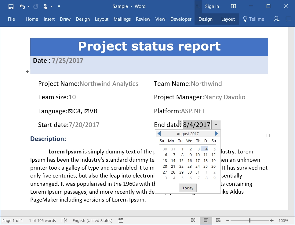Switch to Web Layout view
The height and width of the screenshot is (225, 295).
[x=218, y=220]
